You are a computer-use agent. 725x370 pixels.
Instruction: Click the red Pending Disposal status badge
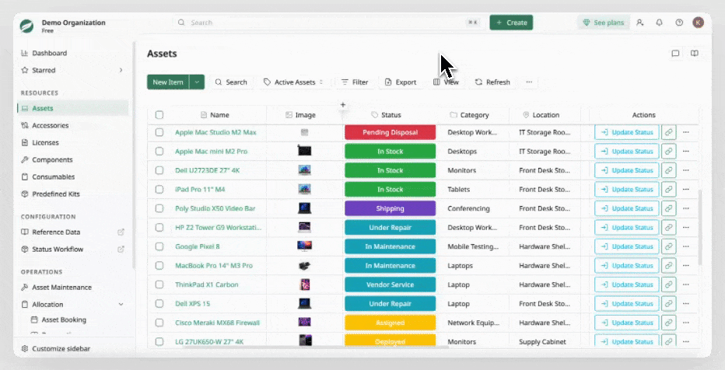[391, 132]
